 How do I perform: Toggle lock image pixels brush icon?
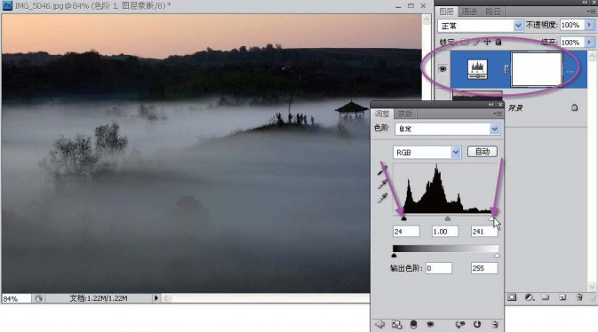(475, 42)
